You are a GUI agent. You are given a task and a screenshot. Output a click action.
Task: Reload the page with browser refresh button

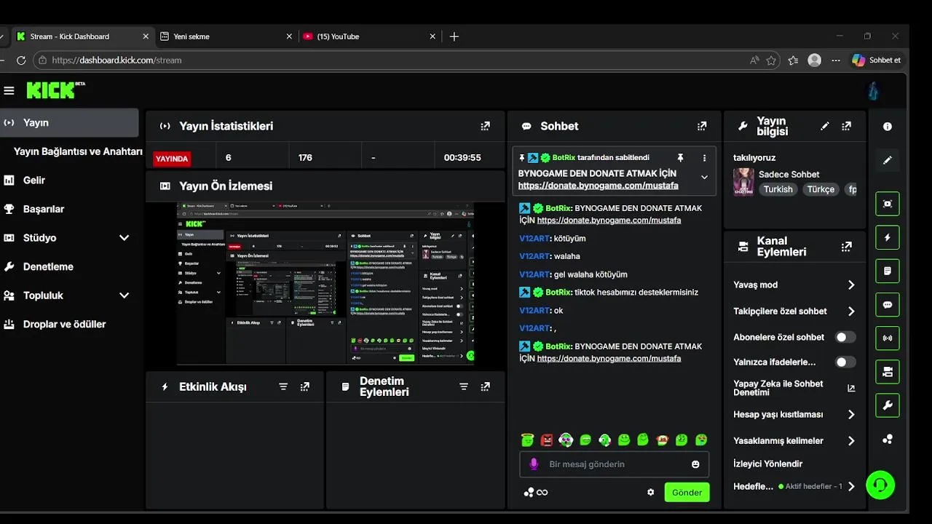21,60
